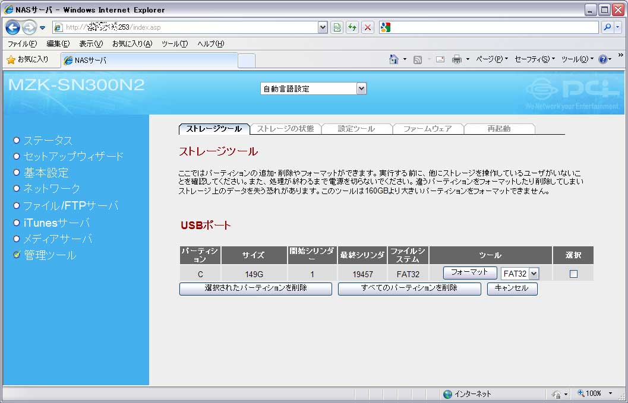Click the read mail icon
Image resolution: width=628 pixels, height=403 pixels.
(440, 59)
